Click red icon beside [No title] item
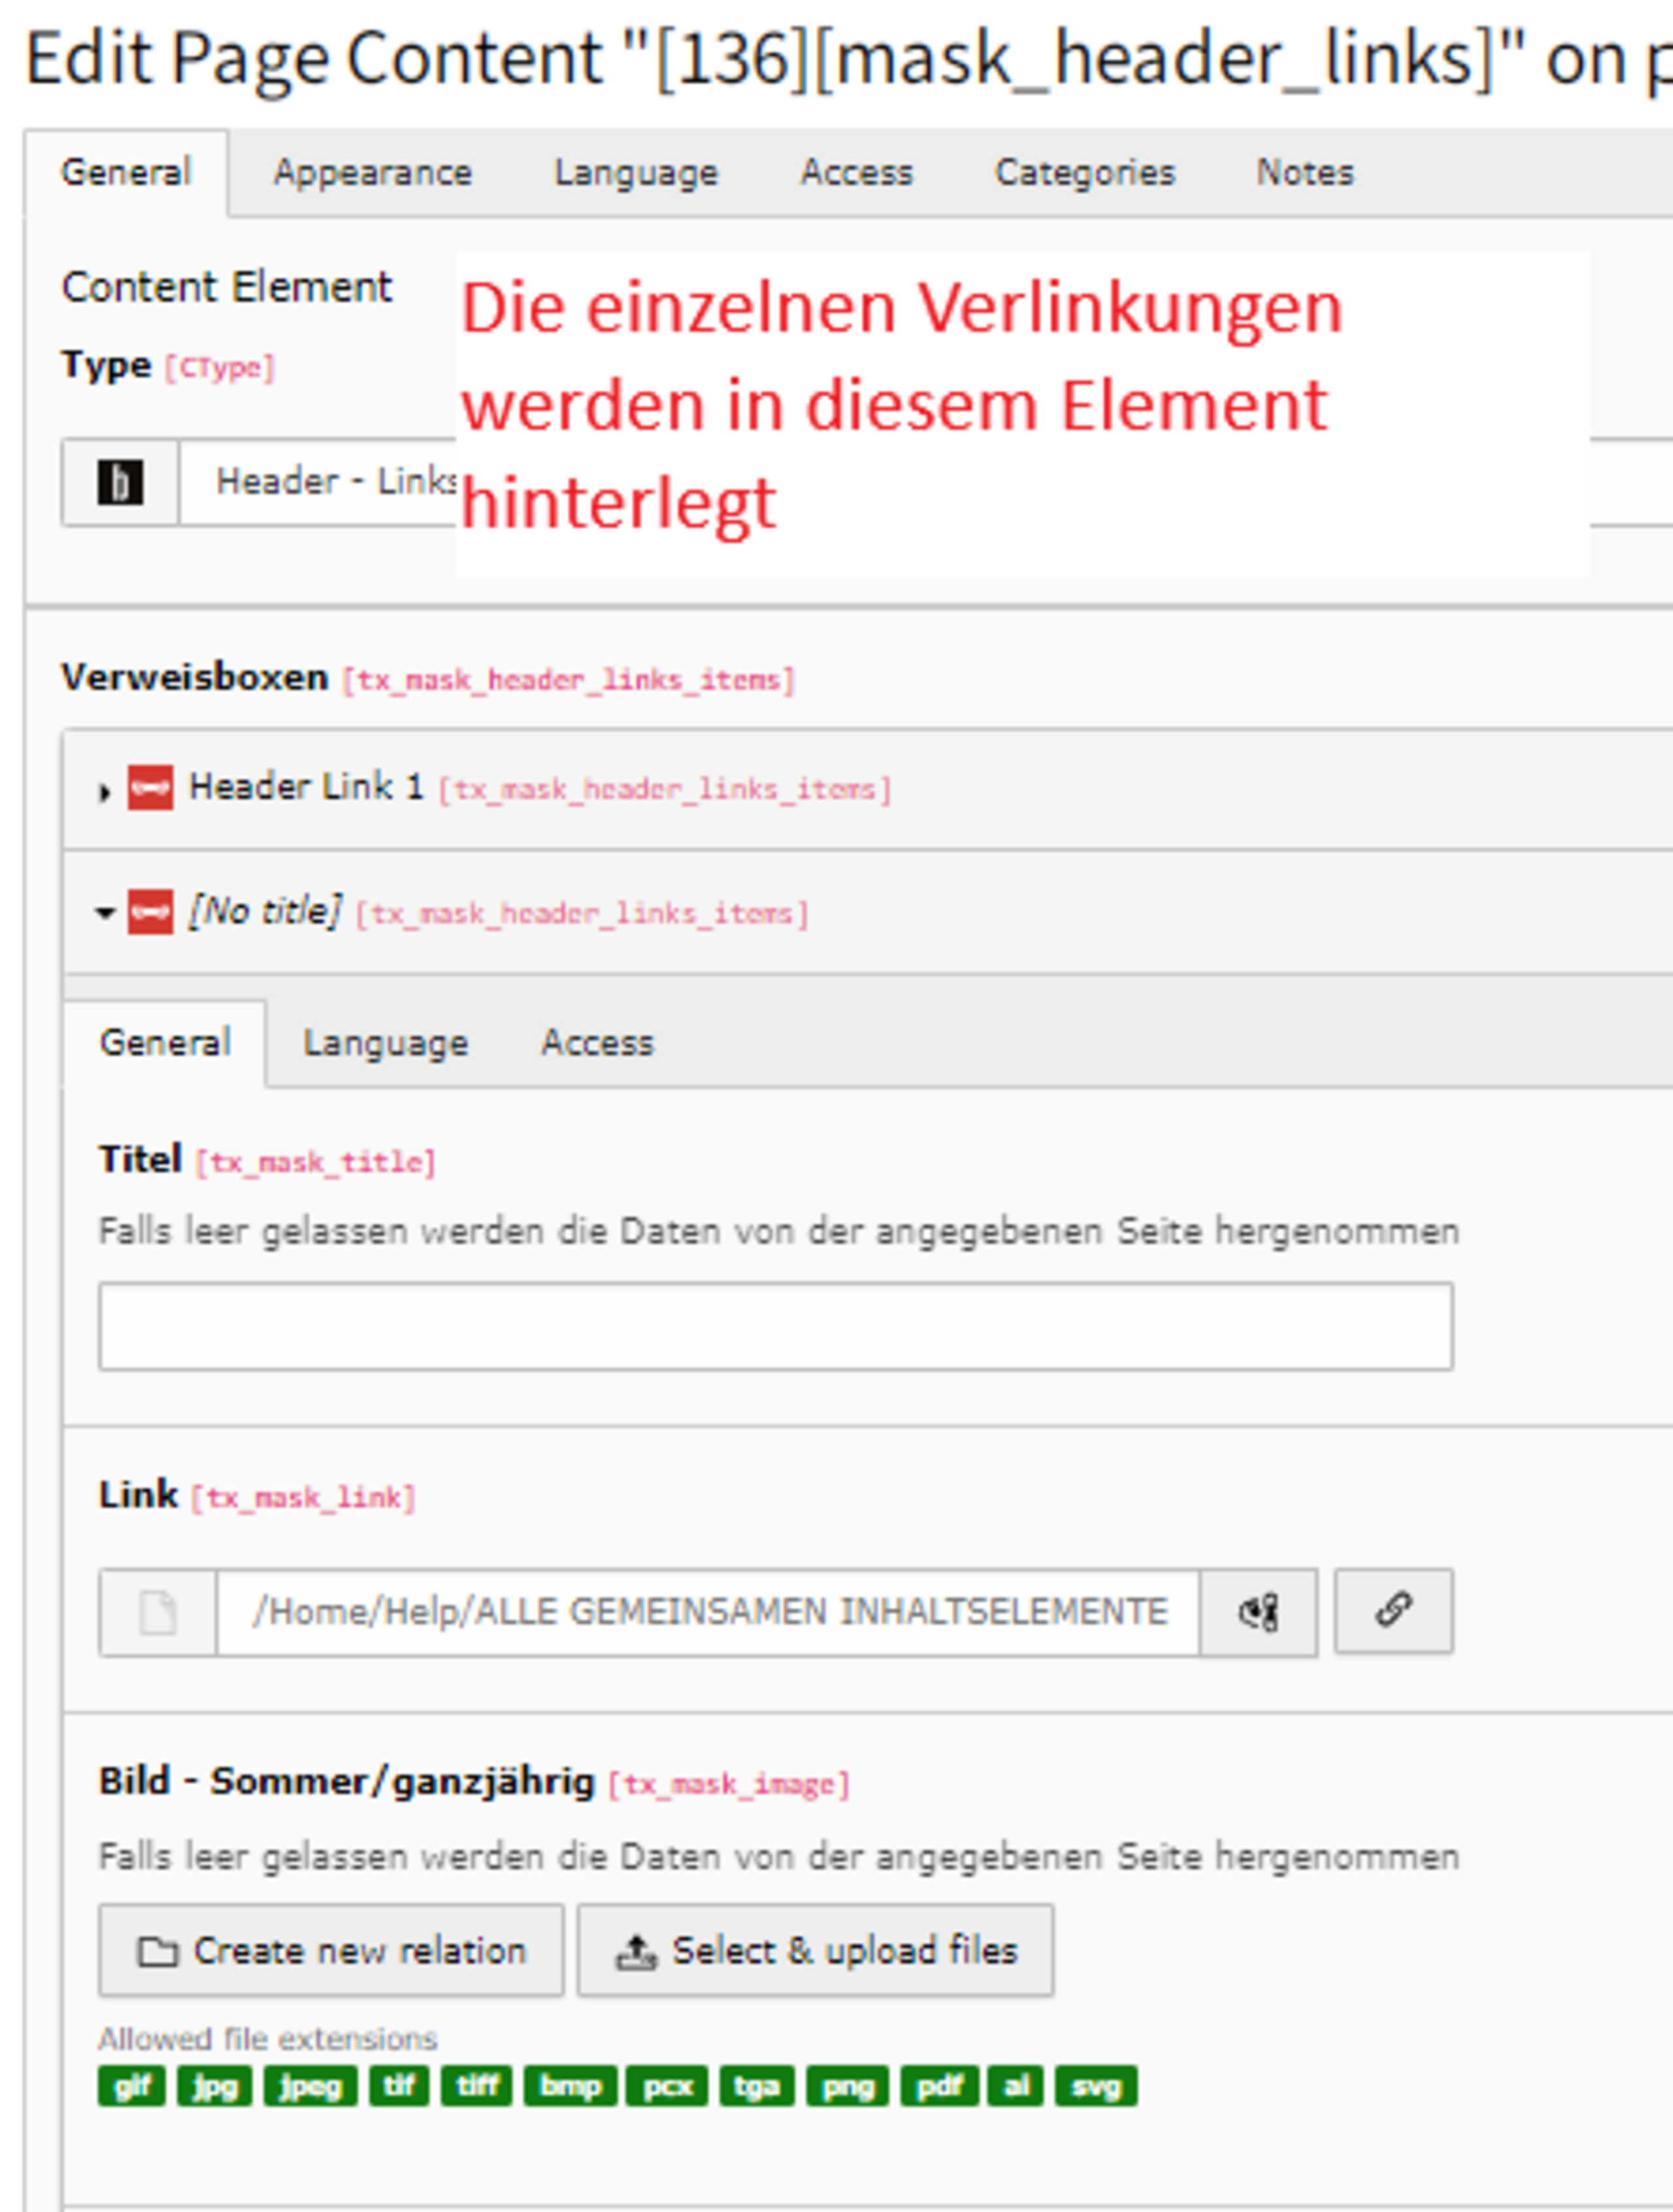 click(x=150, y=912)
